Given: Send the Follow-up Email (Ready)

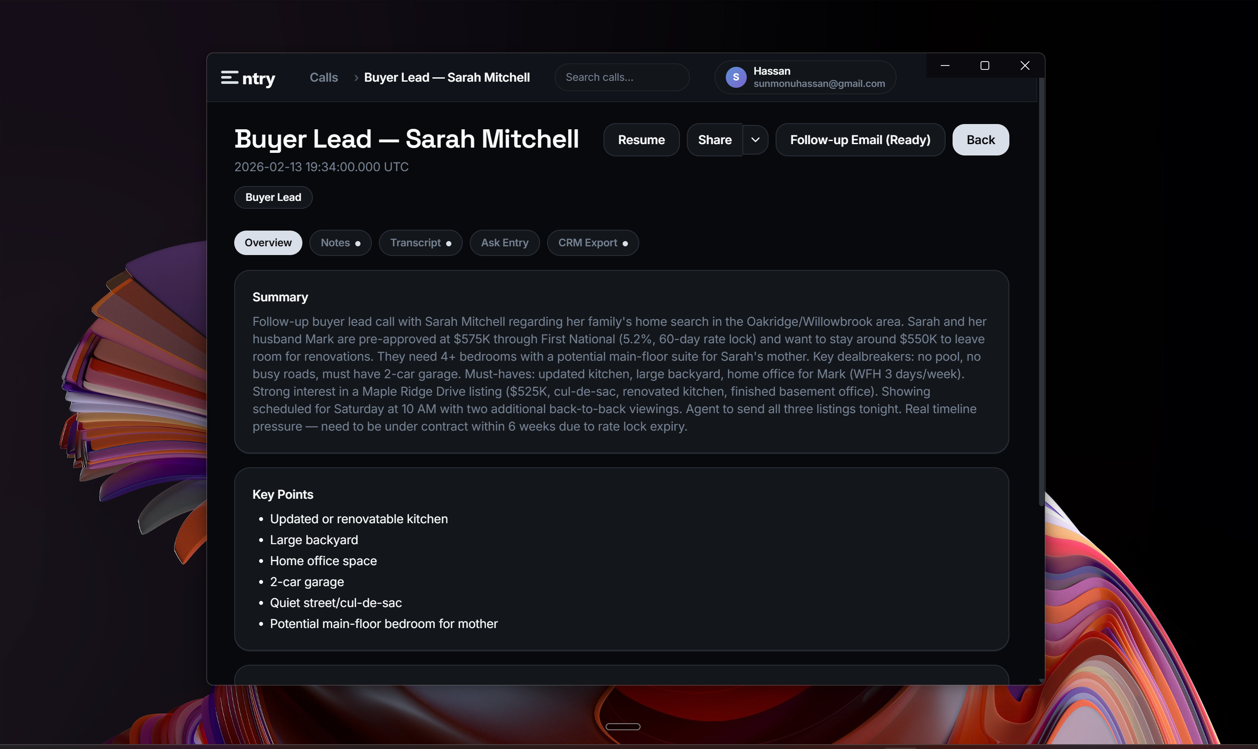Looking at the screenshot, I should click(x=859, y=140).
